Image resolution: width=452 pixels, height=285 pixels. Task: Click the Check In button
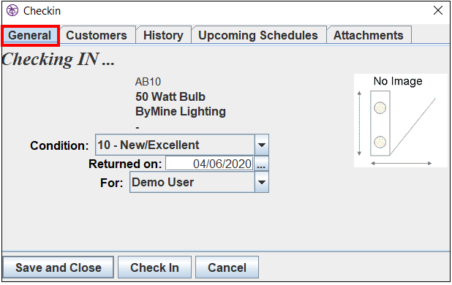tap(154, 267)
